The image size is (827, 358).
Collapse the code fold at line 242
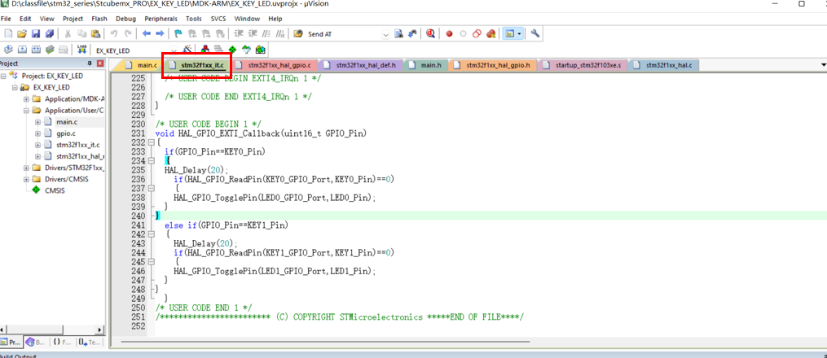tap(152, 234)
